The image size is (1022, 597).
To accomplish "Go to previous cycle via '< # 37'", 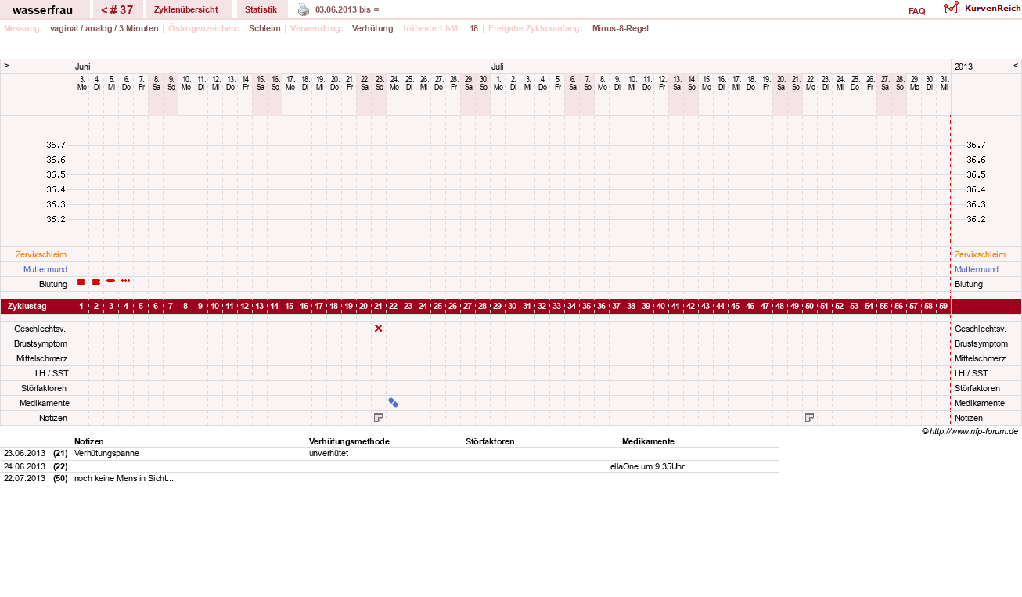I will click(x=117, y=10).
